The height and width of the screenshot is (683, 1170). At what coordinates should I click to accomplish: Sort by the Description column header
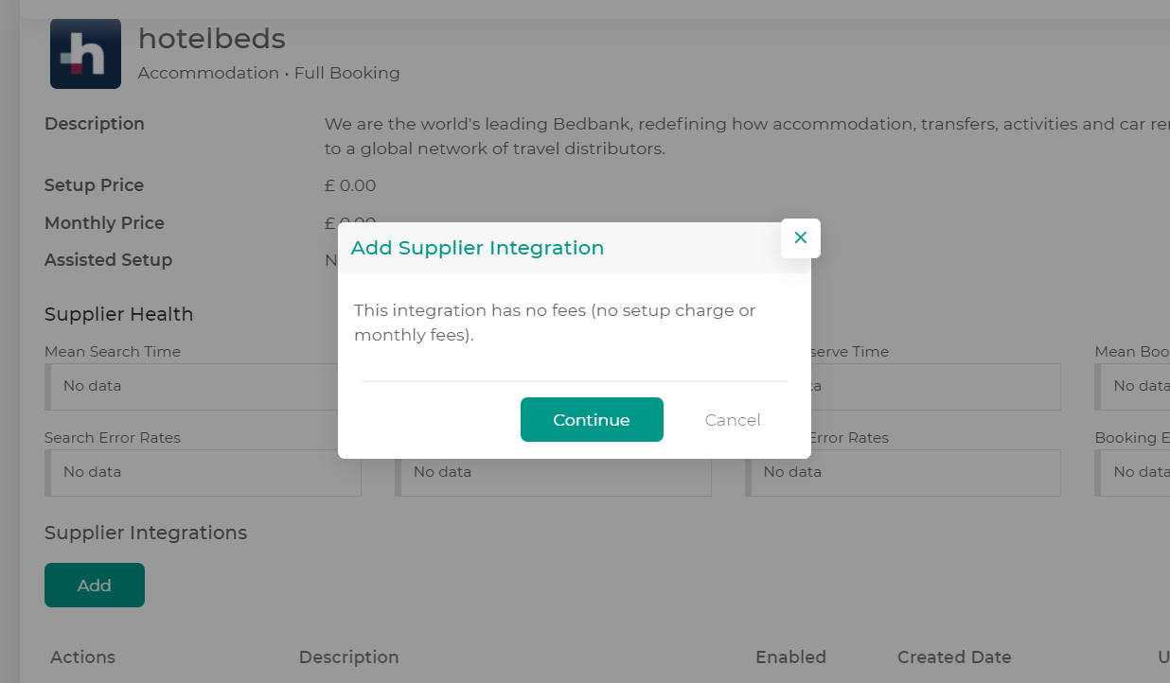(x=348, y=657)
